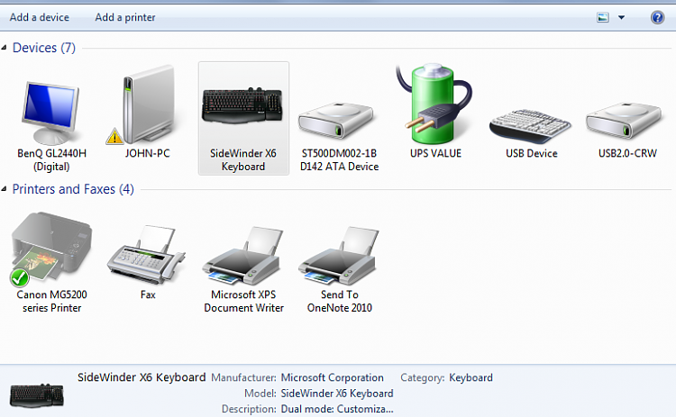Click the Canon MG5200 series Printer label

(x=51, y=301)
